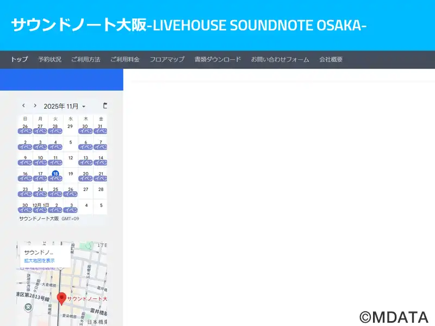
Task: Open the トップ menu item
Action: 19,59
